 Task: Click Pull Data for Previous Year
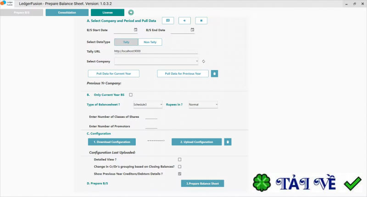pos(183,74)
